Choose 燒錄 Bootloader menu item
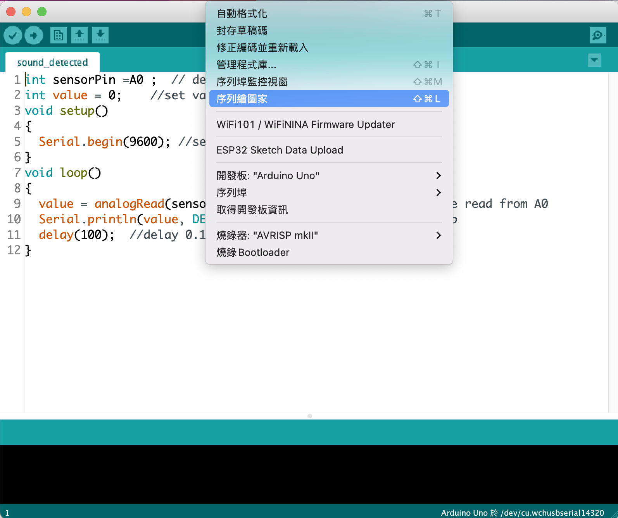 (329, 252)
